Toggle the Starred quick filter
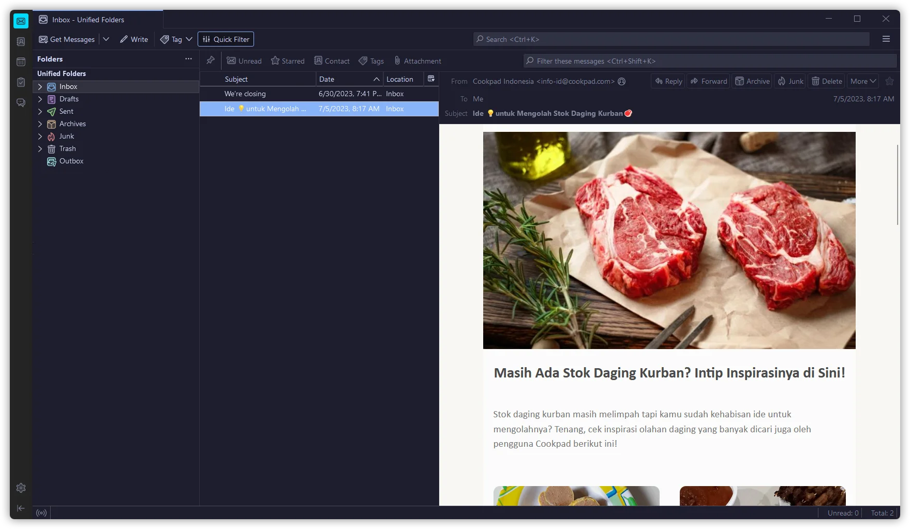The height and width of the screenshot is (529, 910). pos(288,61)
